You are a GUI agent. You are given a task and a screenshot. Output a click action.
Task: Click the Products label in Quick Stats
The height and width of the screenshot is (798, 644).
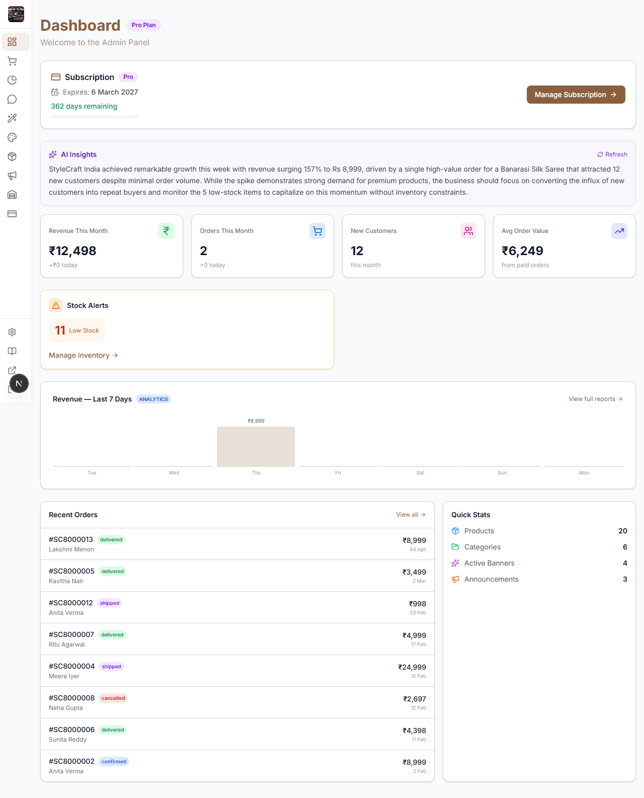coord(479,531)
